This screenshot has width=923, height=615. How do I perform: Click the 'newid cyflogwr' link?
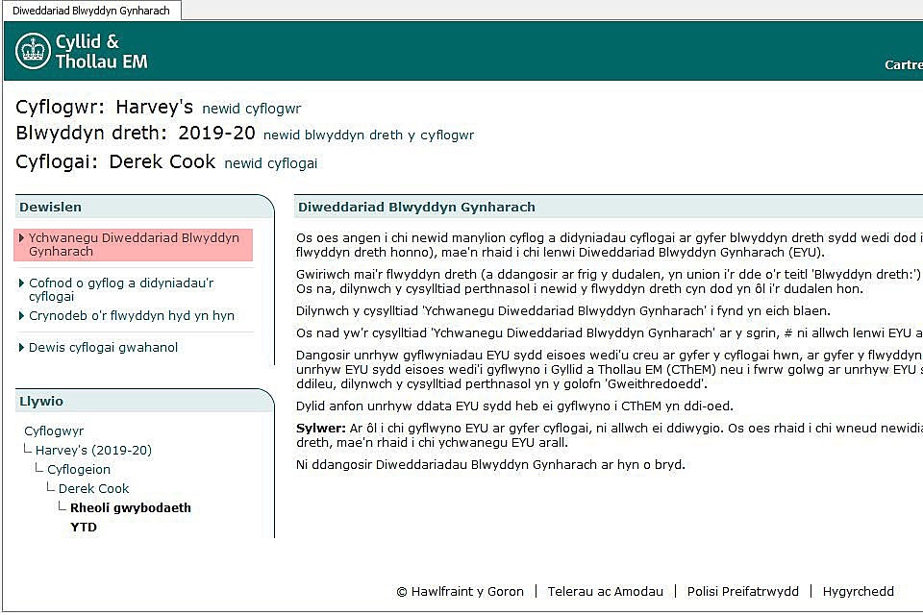click(x=251, y=109)
